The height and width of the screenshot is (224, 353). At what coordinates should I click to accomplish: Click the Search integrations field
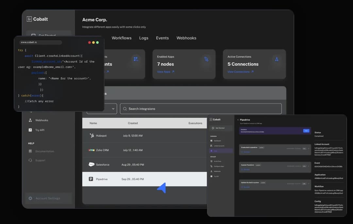(x=201, y=109)
